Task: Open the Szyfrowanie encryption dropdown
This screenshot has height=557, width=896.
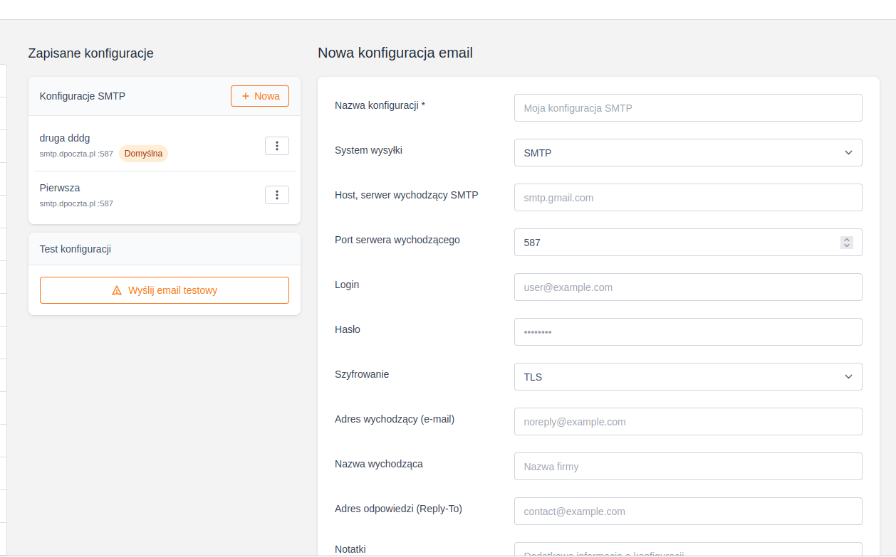Action: [x=687, y=377]
